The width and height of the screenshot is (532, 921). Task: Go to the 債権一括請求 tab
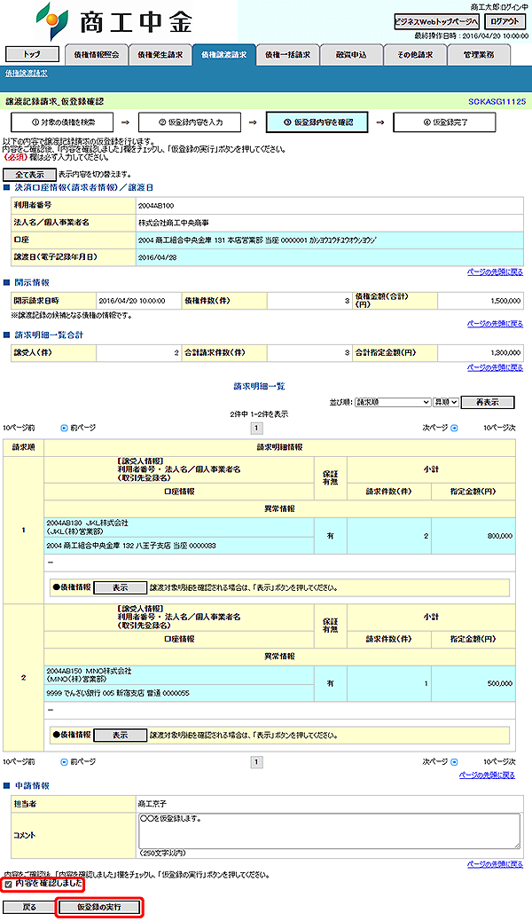coord(288,55)
